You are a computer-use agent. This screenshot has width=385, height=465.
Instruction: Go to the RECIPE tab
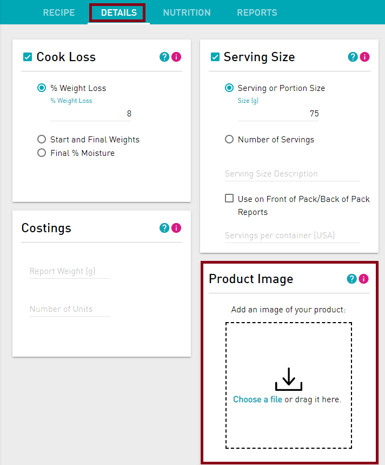tap(58, 12)
